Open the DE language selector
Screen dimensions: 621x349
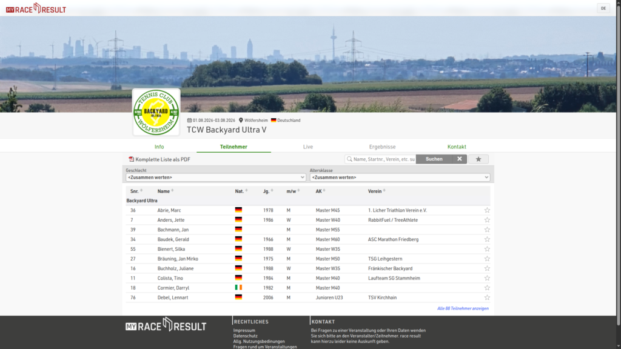pos(603,8)
